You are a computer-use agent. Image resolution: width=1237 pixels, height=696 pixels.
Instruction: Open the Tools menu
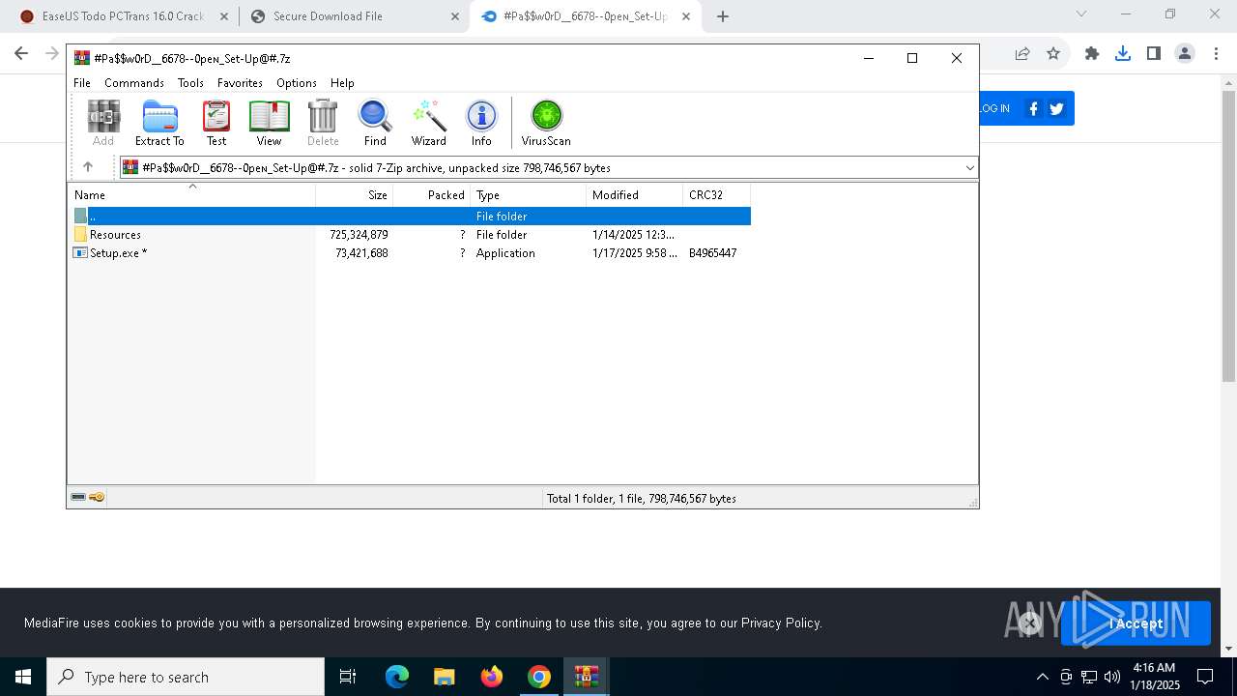190,83
